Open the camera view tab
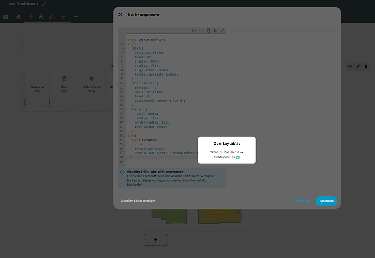 click(x=18, y=17)
